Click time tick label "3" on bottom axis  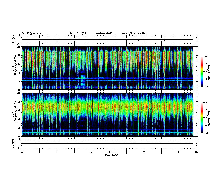point(74,153)
